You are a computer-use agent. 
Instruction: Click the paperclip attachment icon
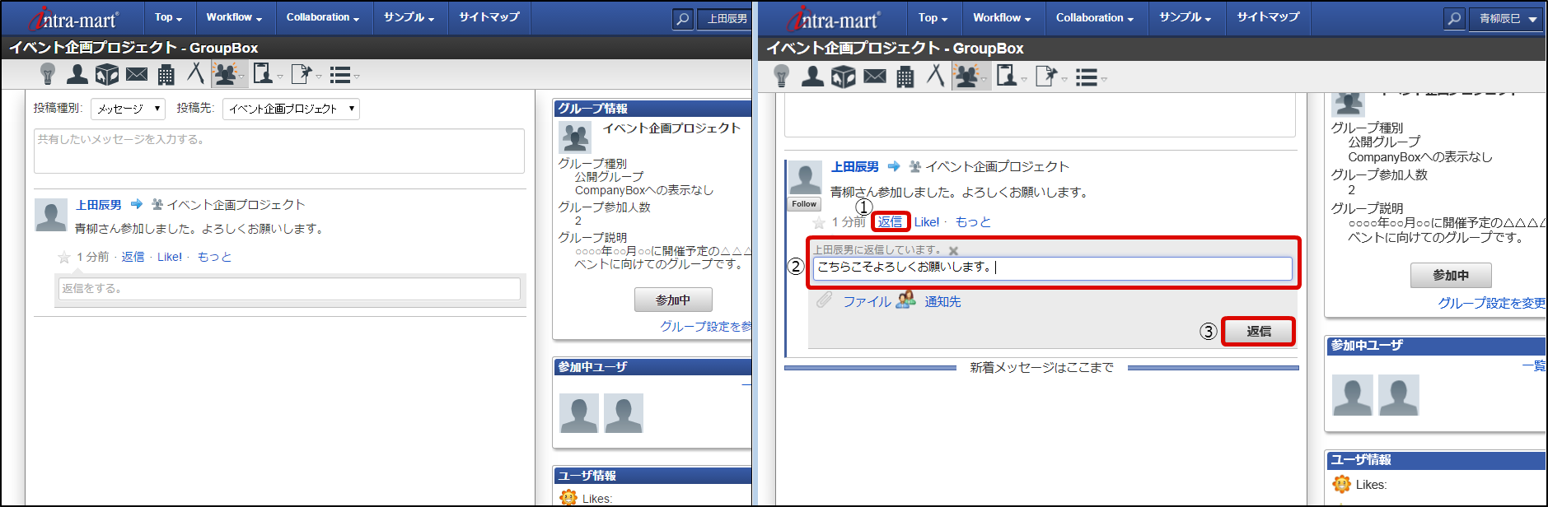(825, 300)
